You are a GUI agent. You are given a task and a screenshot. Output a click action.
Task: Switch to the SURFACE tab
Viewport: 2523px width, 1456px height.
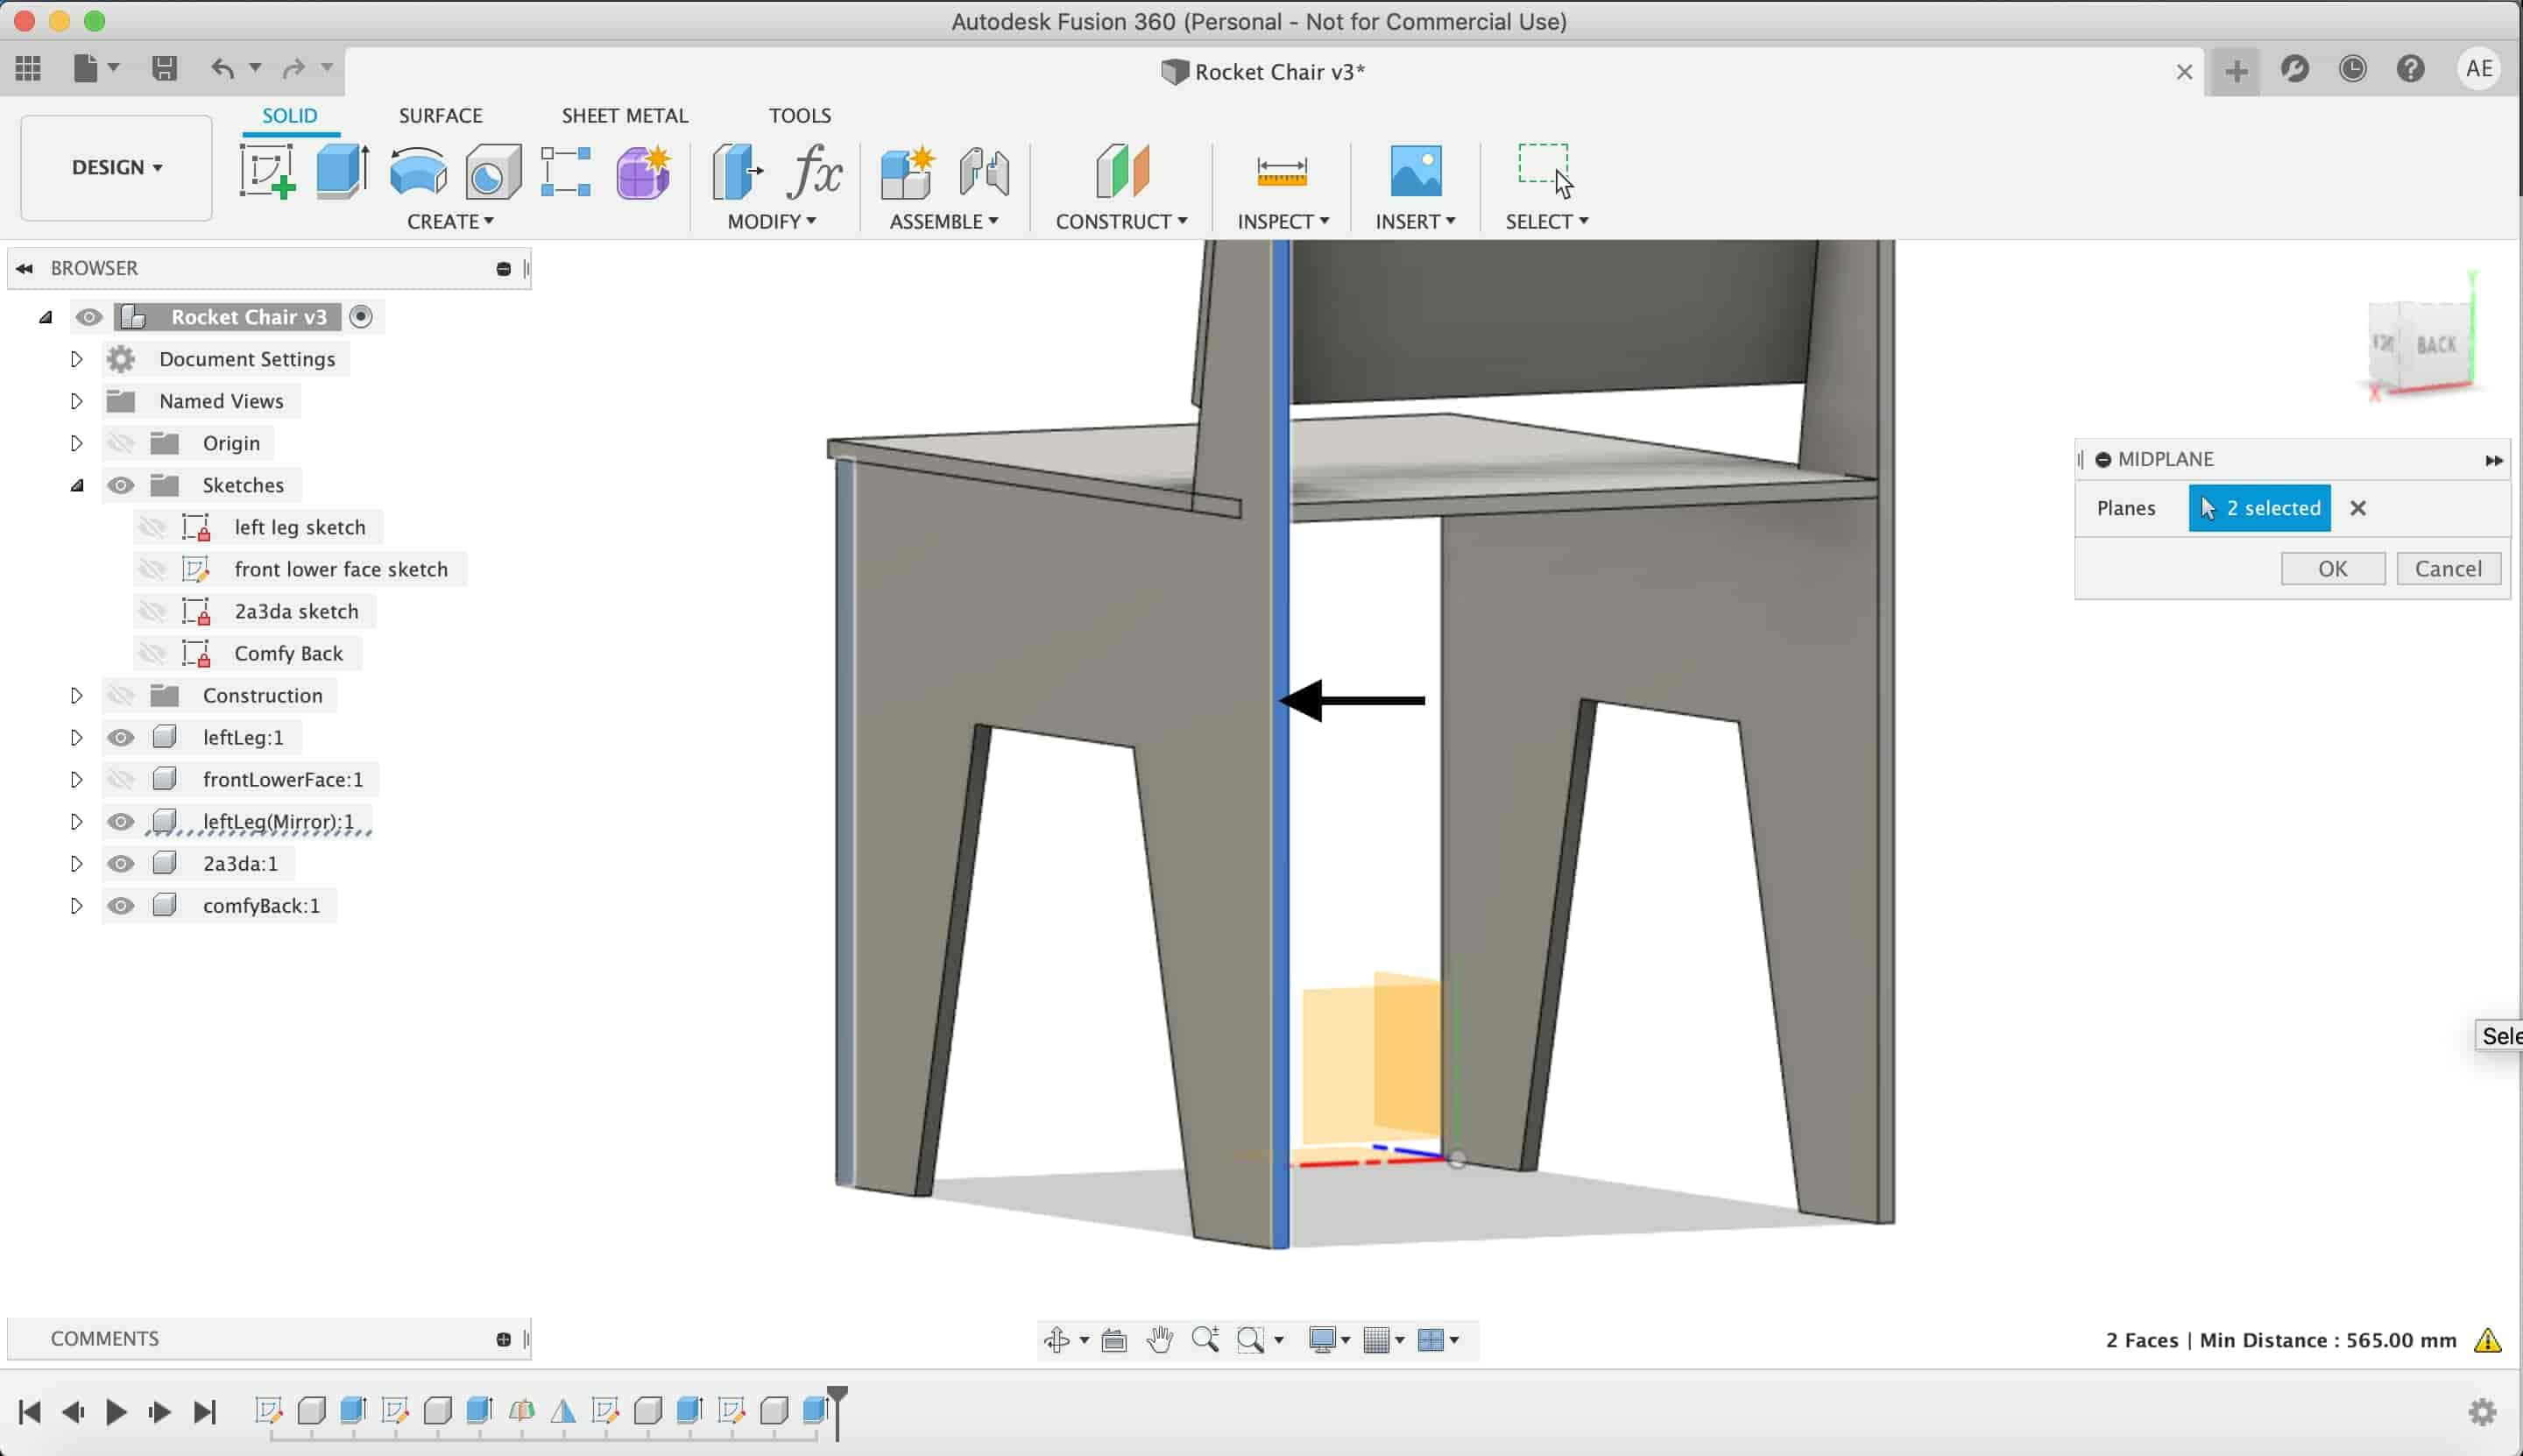point(440,115)
